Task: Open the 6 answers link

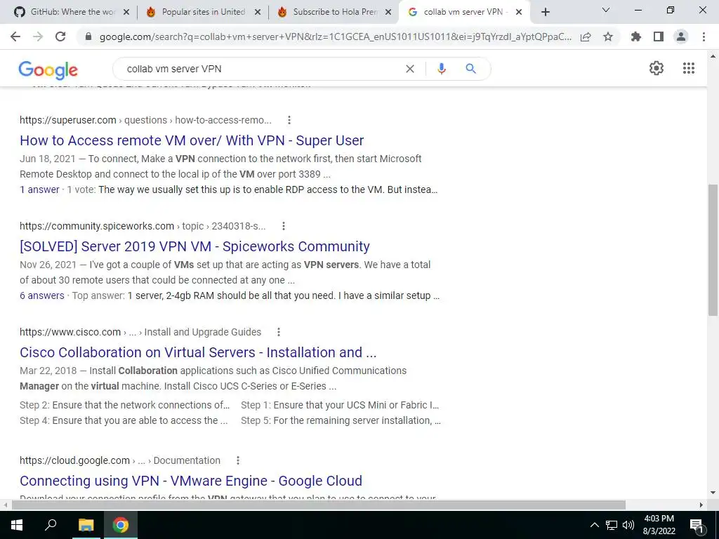Action: (41, 295)
